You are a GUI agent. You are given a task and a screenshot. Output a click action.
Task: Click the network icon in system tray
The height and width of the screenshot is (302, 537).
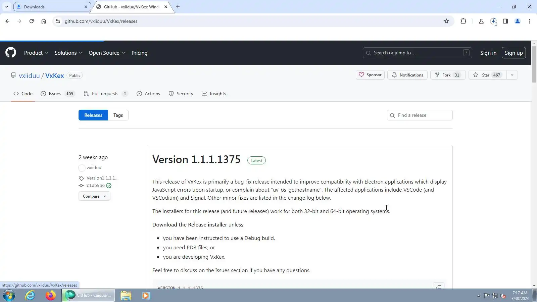click(x=495, y=296)
